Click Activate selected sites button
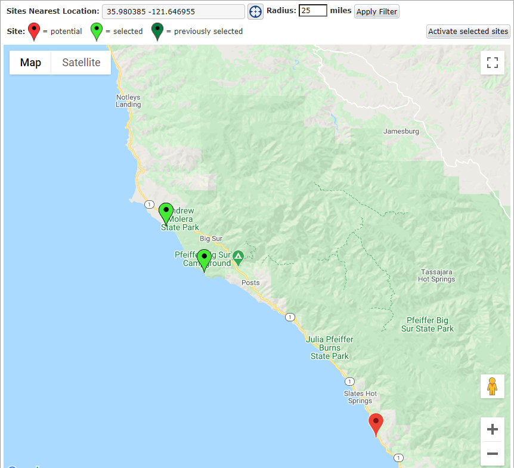 (468, 32)
